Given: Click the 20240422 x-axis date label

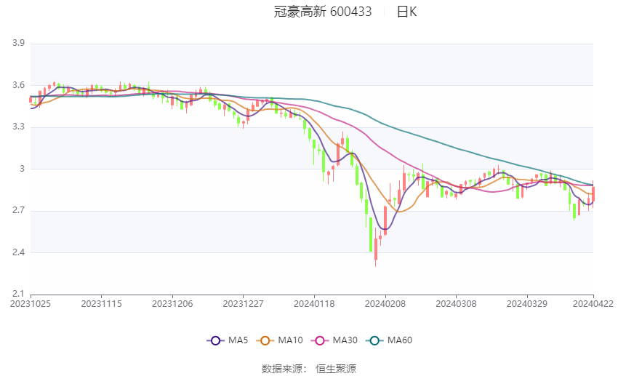Looking at the screenshot, I should coord(593,304).
